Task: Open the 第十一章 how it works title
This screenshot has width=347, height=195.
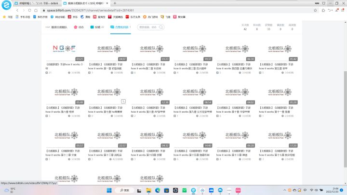Action: click(x=276, y=110)
